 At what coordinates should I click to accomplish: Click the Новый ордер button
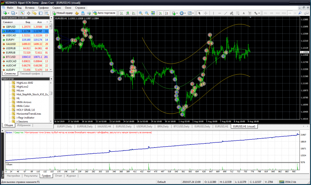point(62,13)
